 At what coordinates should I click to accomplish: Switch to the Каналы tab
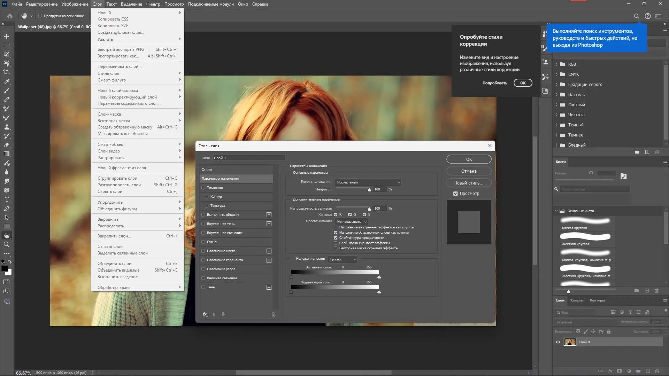(577, 300)
